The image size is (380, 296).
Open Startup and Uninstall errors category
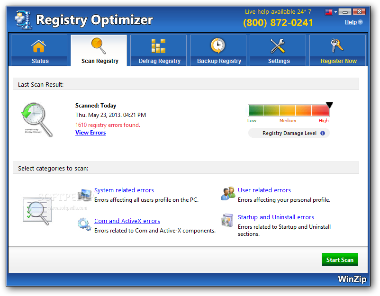click(x=276, y=217)
